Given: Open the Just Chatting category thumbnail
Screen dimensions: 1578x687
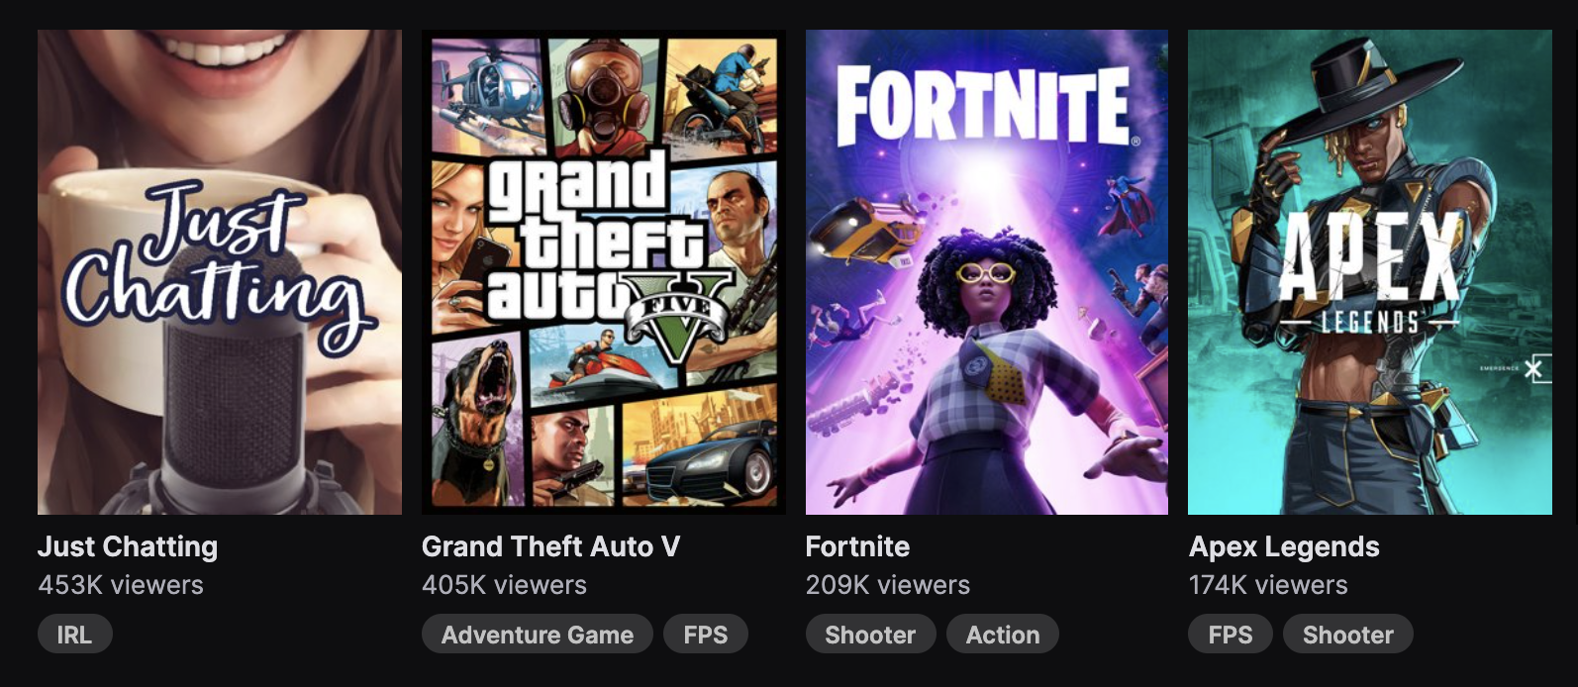Looking at the screenshot, I should pos(218,272).
